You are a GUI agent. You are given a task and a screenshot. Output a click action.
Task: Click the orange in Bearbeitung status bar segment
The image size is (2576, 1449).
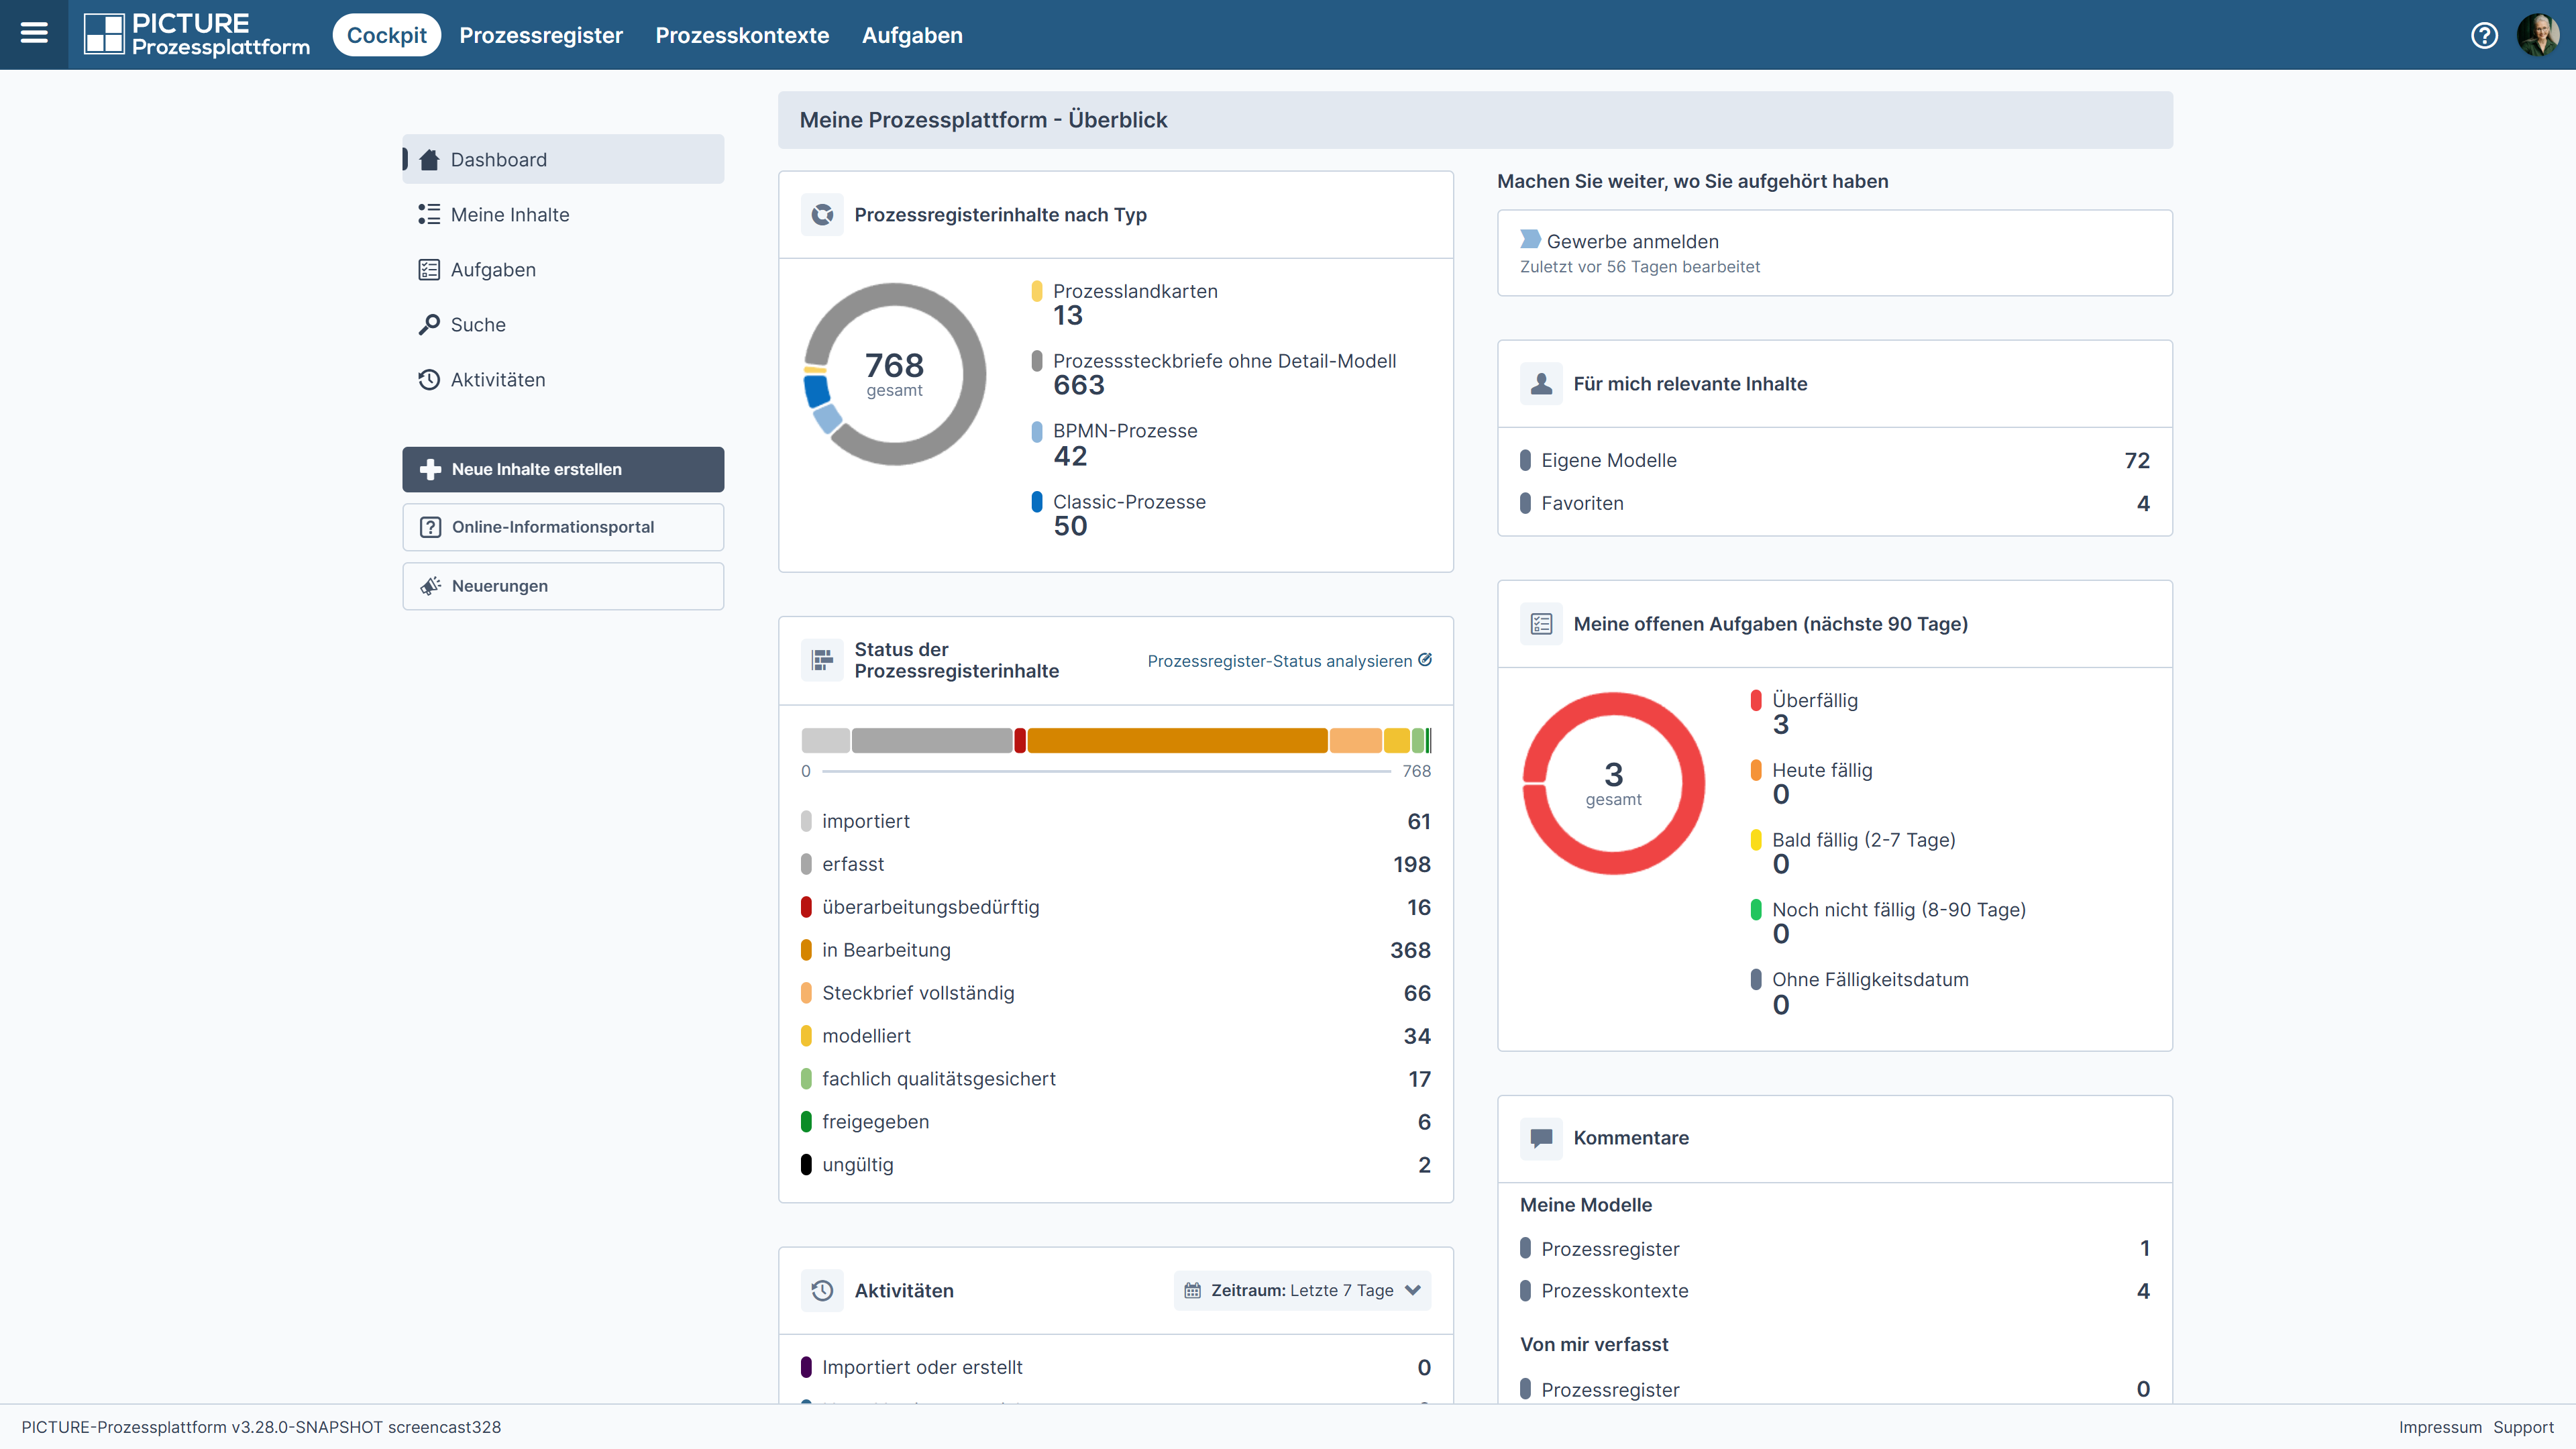(1177, 741)
